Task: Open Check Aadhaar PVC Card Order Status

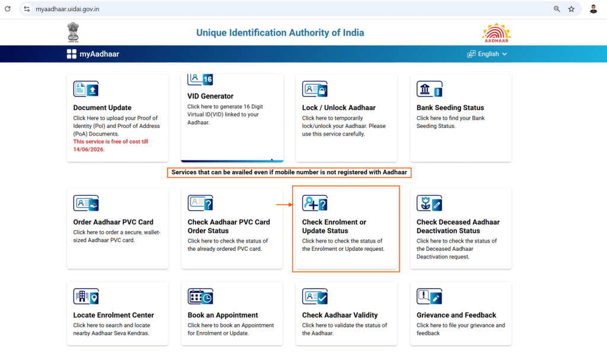Action: coord(229,226)
